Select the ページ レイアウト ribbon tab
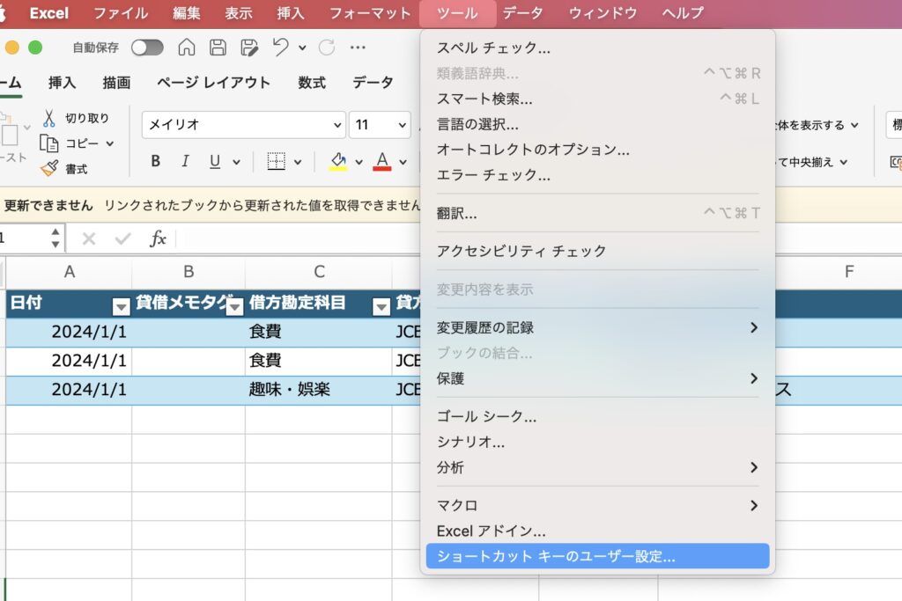 pyautogui.click(x=213, y=83)
